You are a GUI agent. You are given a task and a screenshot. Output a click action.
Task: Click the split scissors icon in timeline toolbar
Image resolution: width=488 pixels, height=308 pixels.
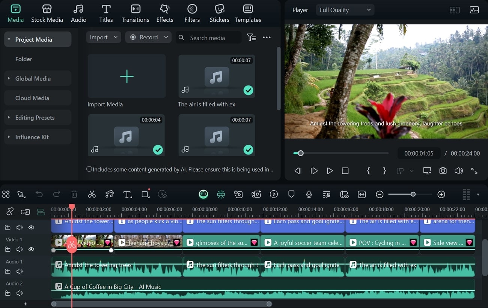click(x=92, y=194)
